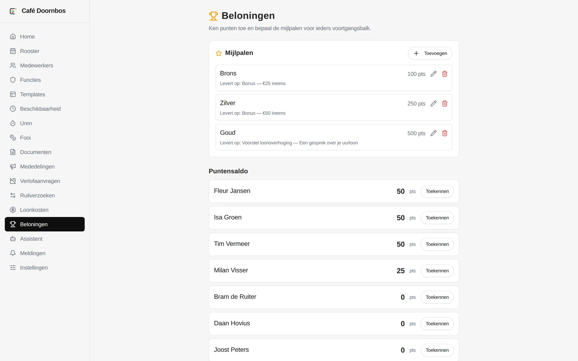This screenshot has width=578, height=361.
Task: Edit the Brons milestone with pencil icon
Action: [x=433, y=74]
